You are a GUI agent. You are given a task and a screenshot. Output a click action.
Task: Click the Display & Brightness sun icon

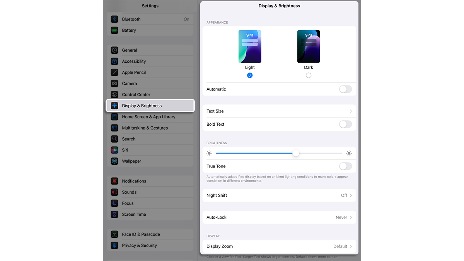pos(114,106)
